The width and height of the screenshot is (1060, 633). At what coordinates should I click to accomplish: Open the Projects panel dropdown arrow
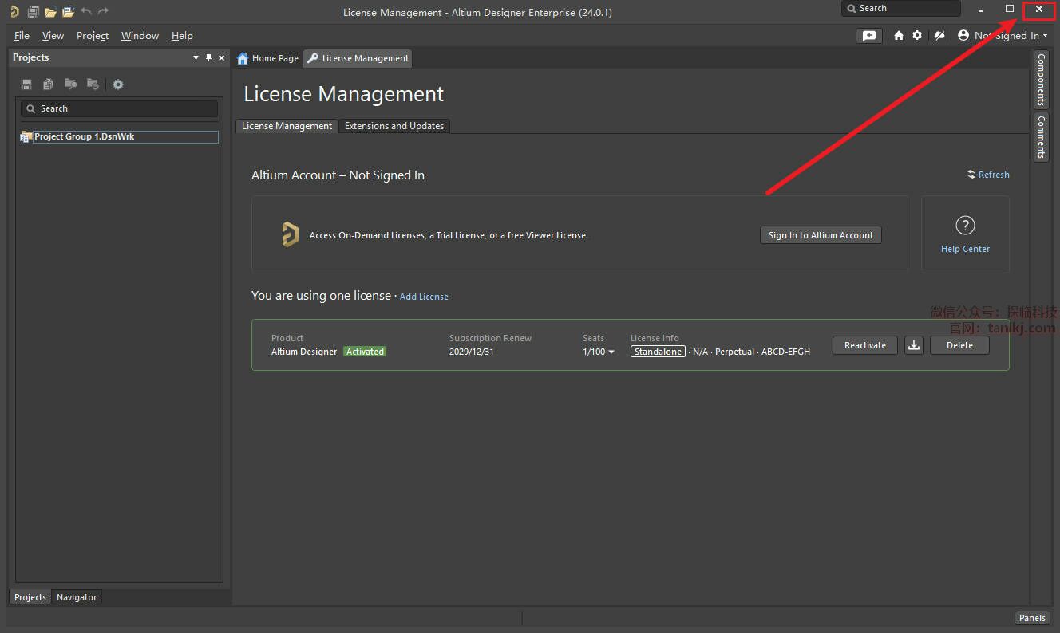coord(196,57)
